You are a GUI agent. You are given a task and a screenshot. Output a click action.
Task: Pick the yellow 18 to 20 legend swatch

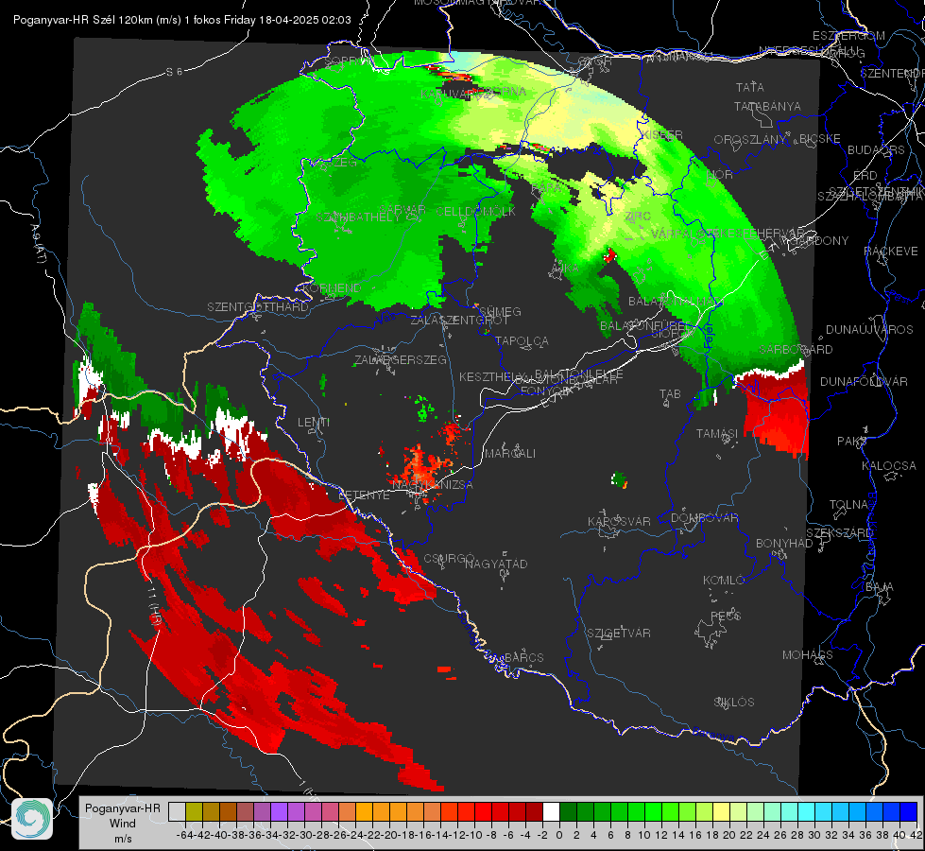[x=721, y=811]
